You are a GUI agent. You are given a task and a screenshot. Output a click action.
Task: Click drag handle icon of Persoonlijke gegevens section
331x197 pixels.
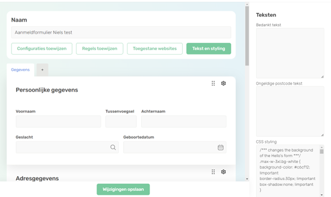coord(213,83)
